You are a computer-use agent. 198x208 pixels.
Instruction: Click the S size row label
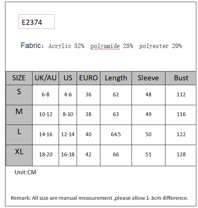click(x=19, y=95)
